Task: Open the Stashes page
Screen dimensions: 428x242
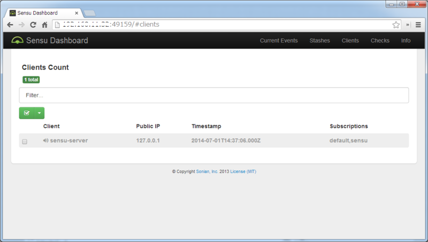Action: click(x=319, y=41)
